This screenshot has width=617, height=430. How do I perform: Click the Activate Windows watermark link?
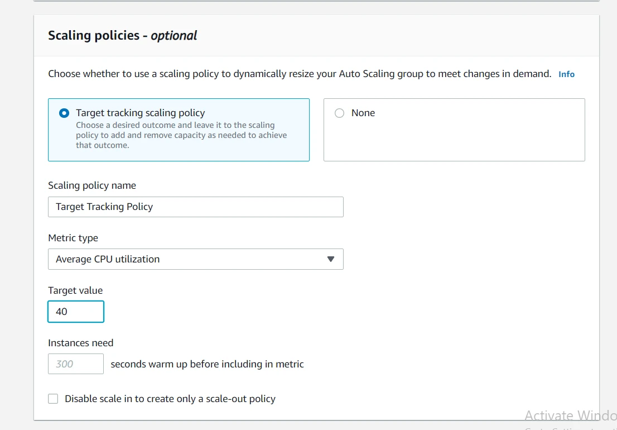pos(568,415)
